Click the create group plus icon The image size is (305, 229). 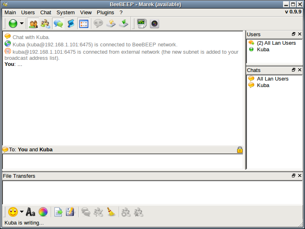(x=126, y=212)
